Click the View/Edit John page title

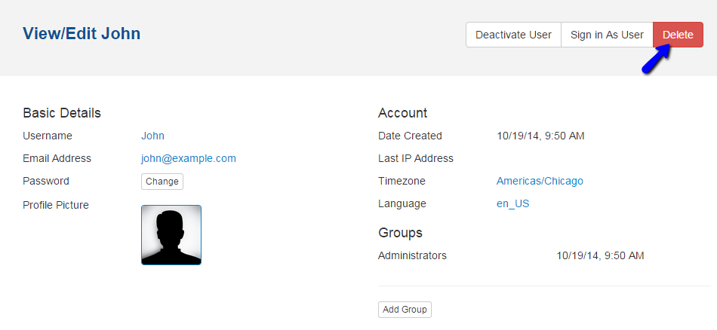tap(82, 34)
